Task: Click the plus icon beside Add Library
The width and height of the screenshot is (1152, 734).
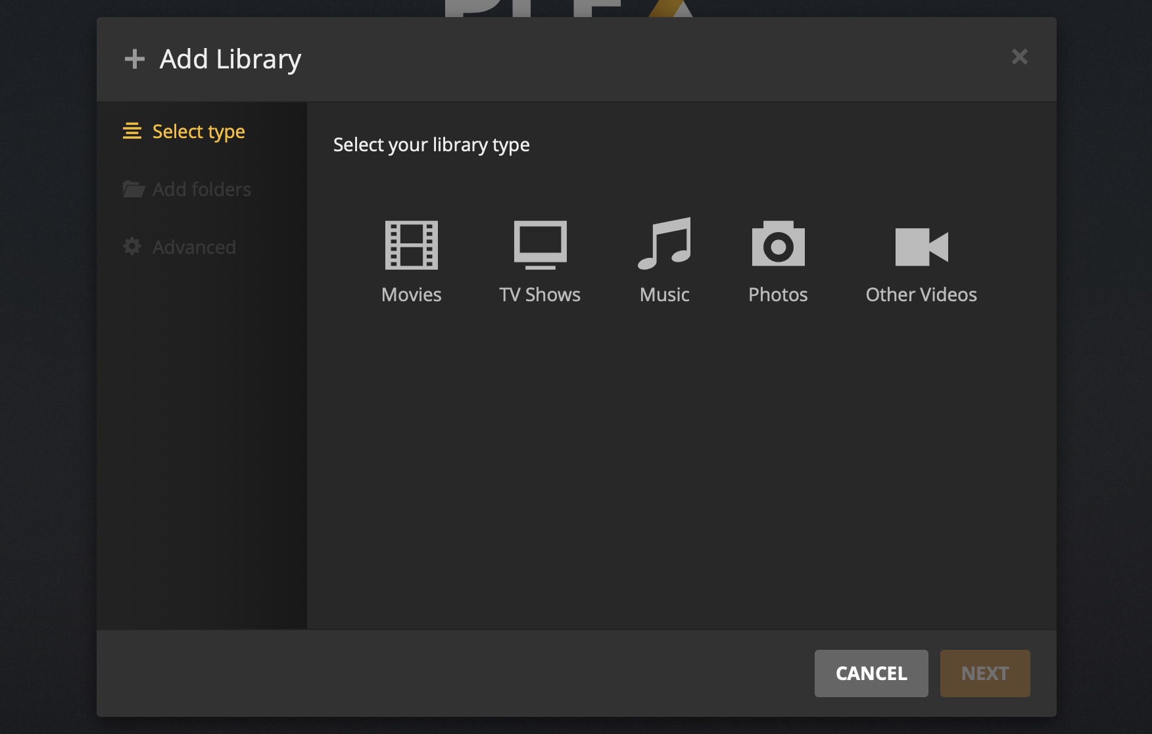Action: tap(135, 59)
